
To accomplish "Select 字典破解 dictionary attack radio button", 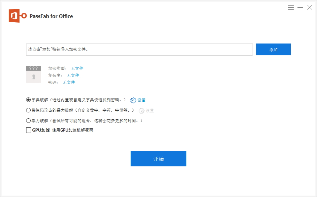I will (x=29, y=100).
